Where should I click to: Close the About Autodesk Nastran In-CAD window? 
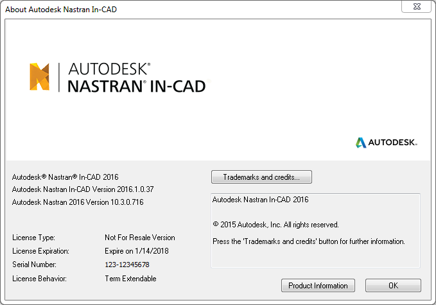417,6
